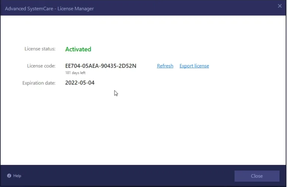This screenshot has width=287, height=187.
Task: Open the Export license link
Action: coord(194,66)
